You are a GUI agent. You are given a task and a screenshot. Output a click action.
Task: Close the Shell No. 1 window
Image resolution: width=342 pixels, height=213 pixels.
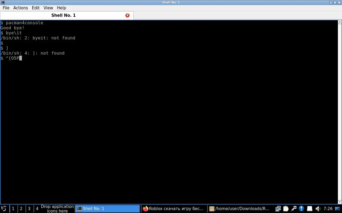(x=339, y=2)
